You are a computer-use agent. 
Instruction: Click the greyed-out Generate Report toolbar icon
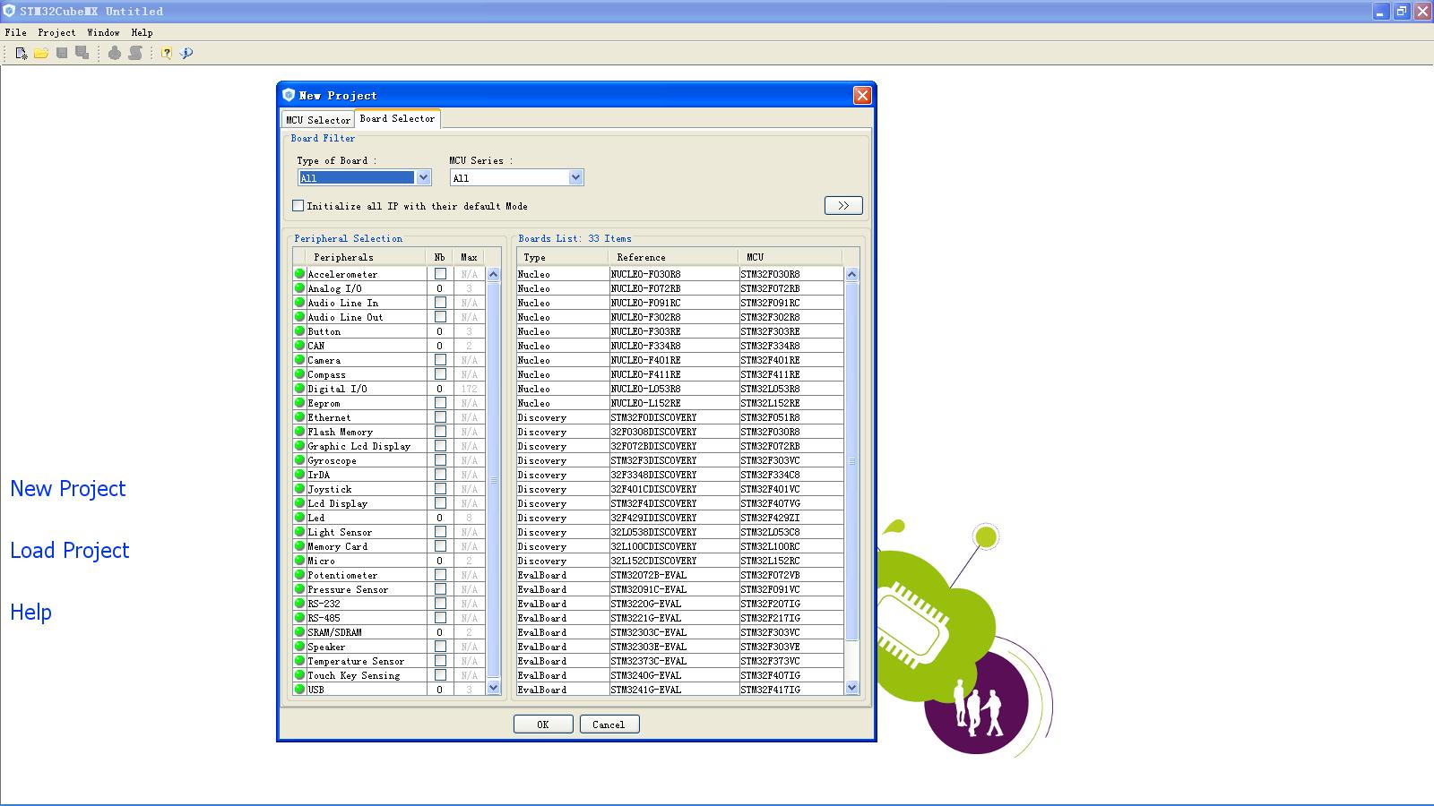coord(135,53)
